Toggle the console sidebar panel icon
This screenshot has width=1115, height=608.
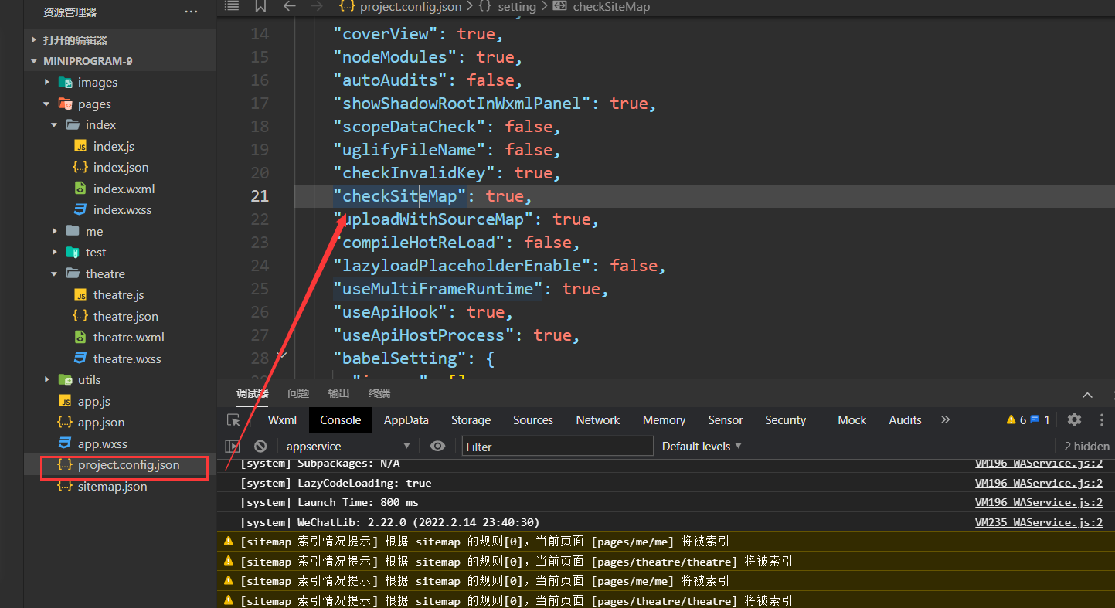tap(232, 447)
